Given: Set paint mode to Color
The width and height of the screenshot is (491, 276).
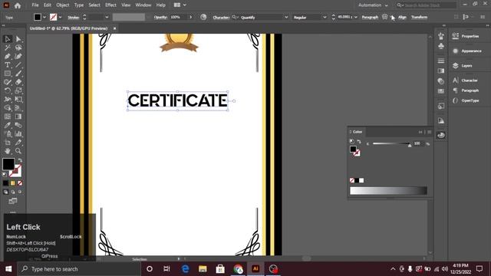Looking at the screenshot, I should pos(5,183).
